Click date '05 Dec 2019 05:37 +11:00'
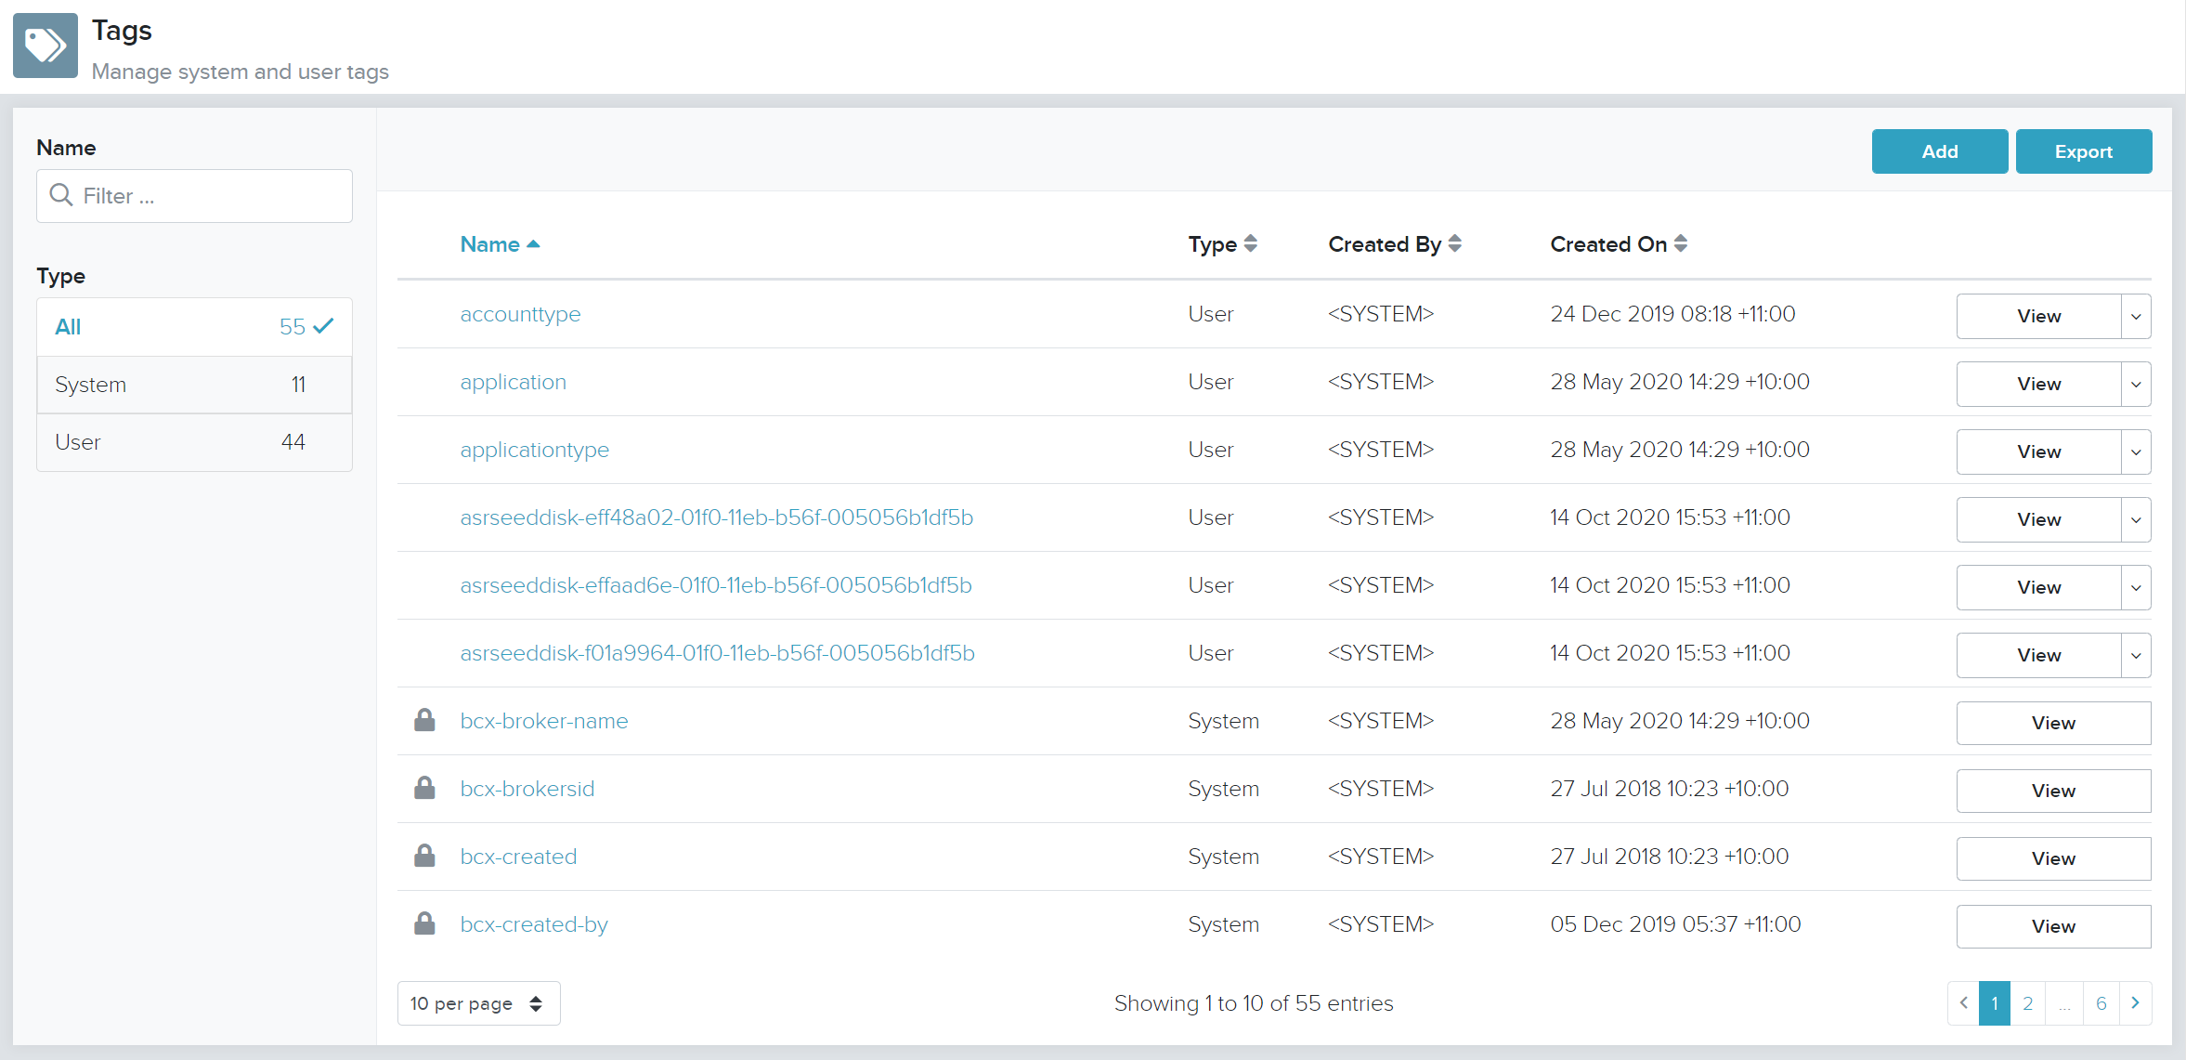The width and height of the screenshot is (2186, 1060). 1675,924
